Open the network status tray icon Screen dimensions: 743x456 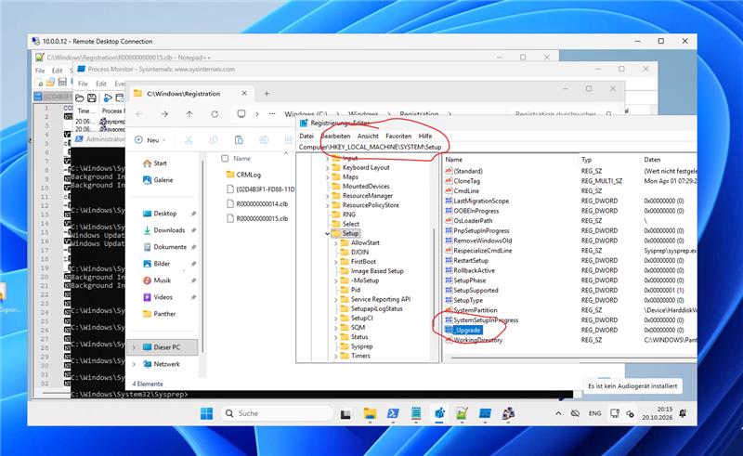[x=615, y=413]
